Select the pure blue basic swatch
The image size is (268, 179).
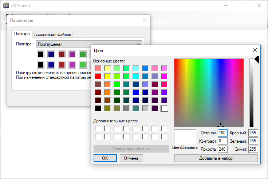point(136,92)
